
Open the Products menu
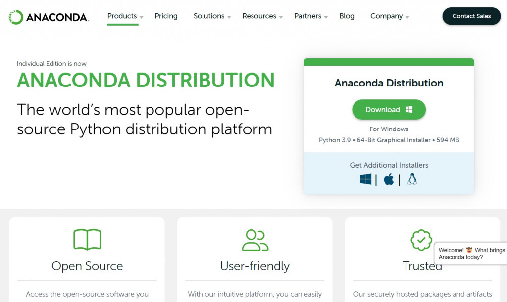point(122,16)
